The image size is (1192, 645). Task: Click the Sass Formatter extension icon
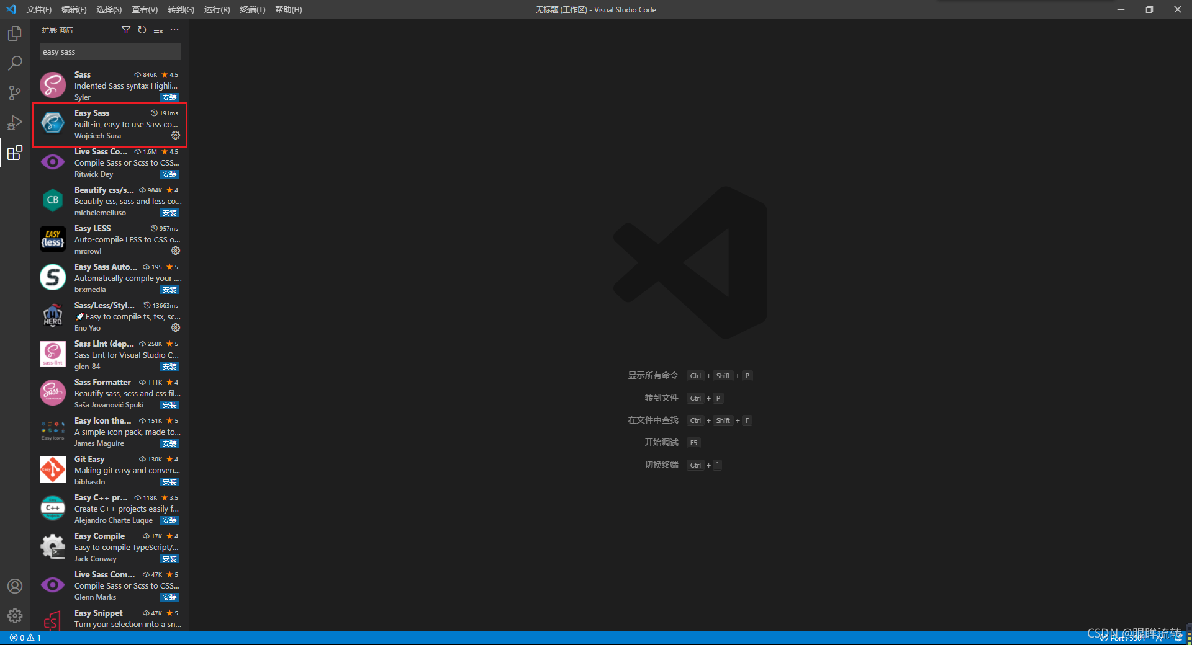(53, 393)
